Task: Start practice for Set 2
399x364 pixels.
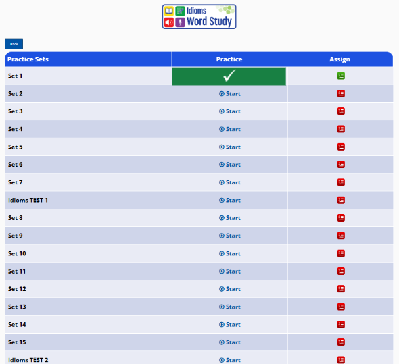Action: [229, 94]
